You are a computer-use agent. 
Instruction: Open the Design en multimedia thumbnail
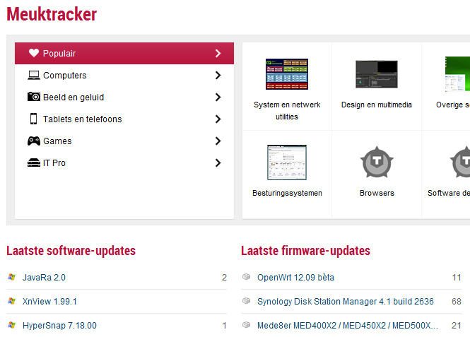point(377,74)
